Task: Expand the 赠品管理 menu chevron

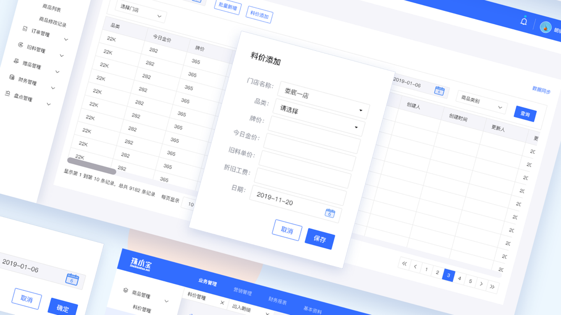Action: tap(57, 71)
